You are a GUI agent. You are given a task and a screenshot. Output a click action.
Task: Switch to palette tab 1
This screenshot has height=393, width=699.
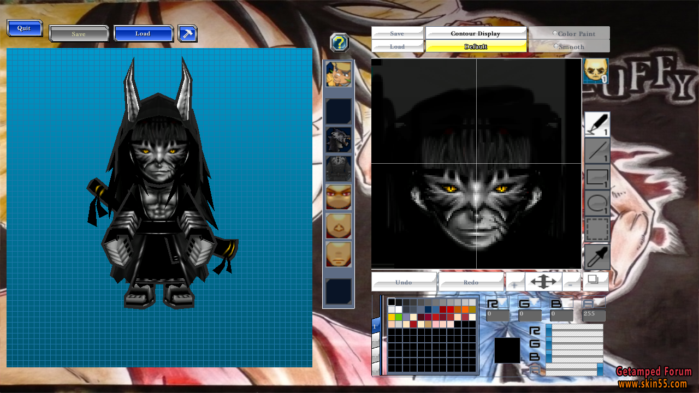tap(376, 326)
